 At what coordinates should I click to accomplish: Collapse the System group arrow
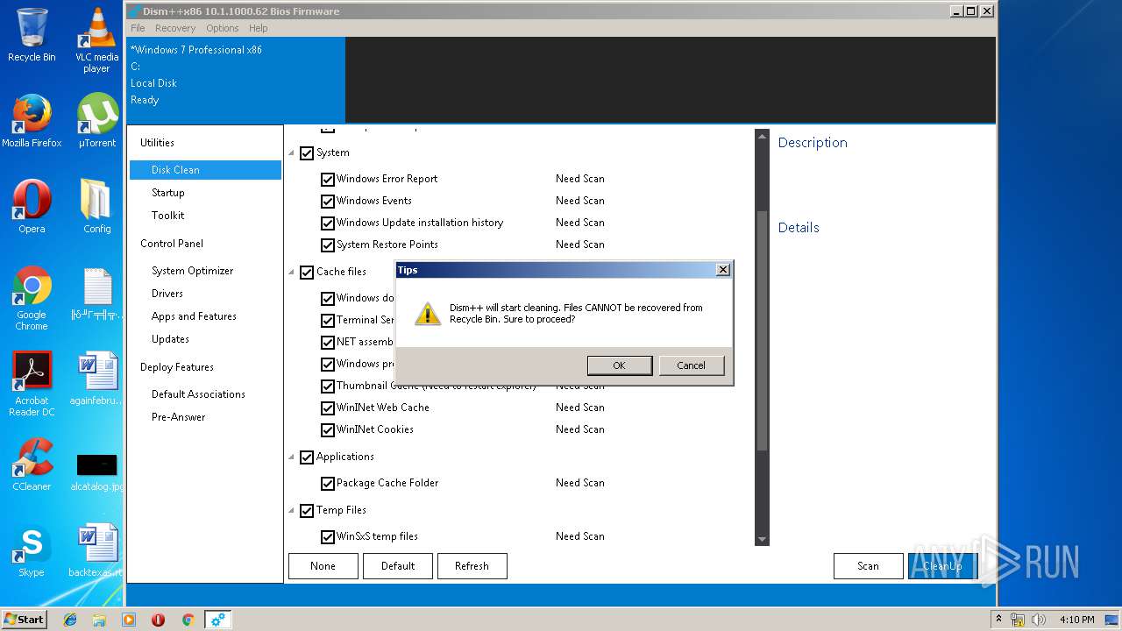tap(292, 153)
